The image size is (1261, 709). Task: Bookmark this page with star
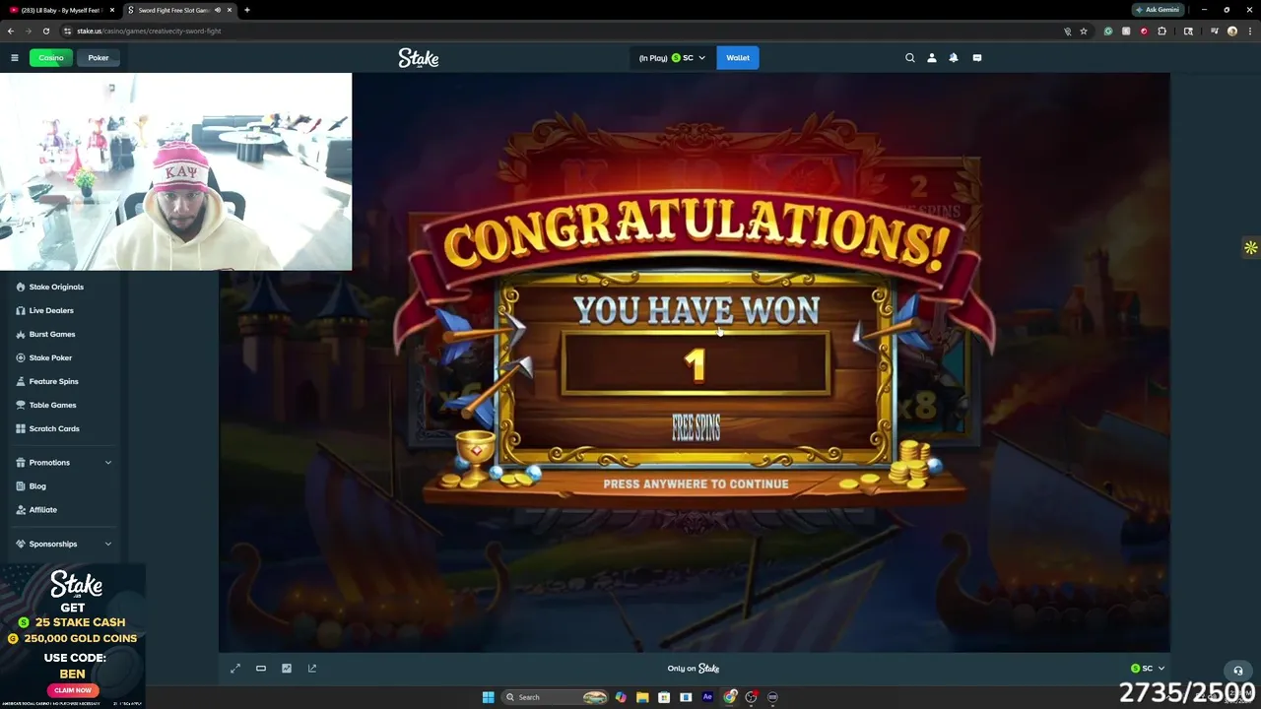coord(1084,31)
